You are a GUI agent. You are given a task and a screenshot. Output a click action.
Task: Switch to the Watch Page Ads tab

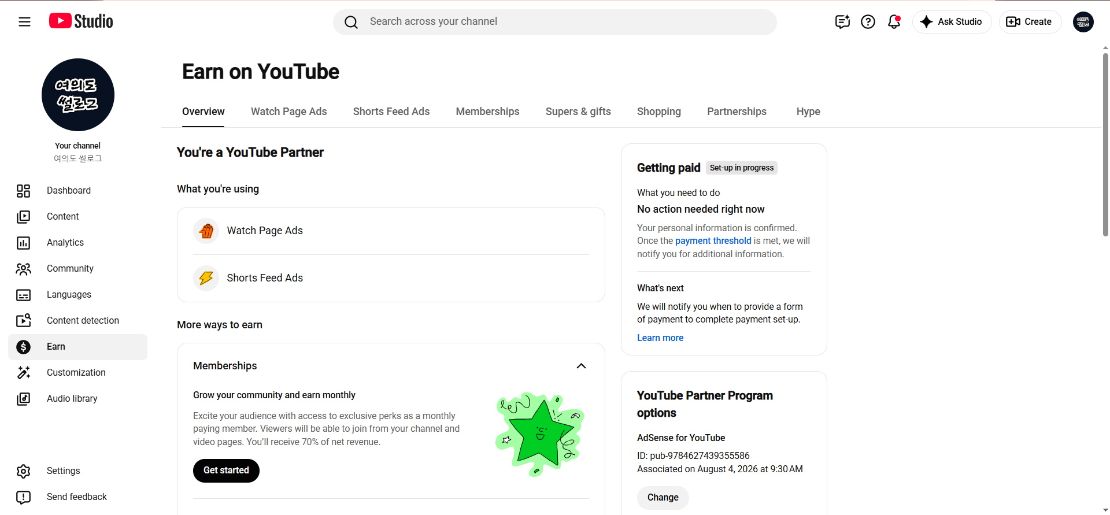288,112
